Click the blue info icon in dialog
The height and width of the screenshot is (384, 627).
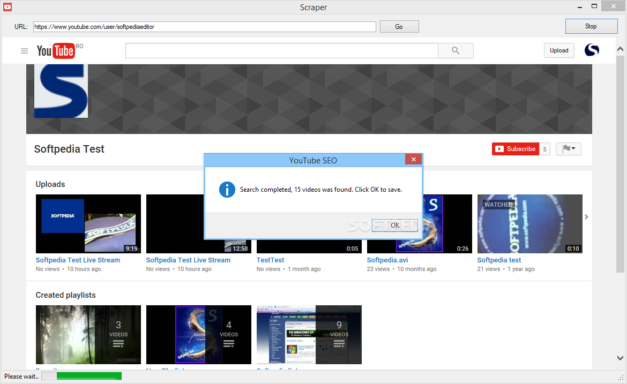coord(227,190)
